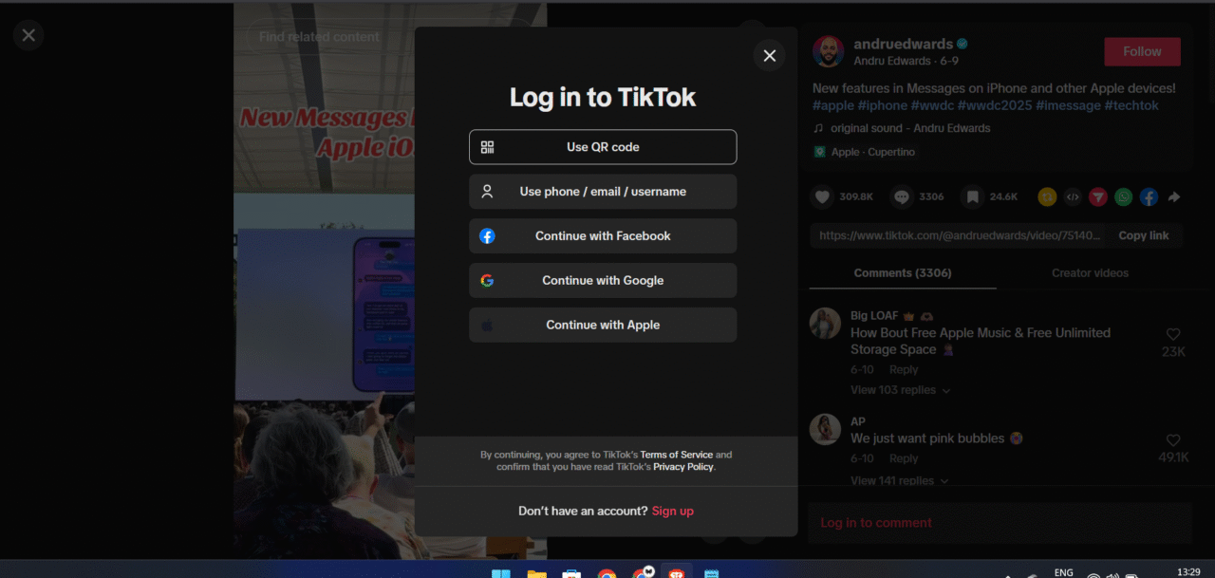The height and width of the screenshot is (578, 1215).
Task: Click the Facebook logo in login dialog
Action: tap(487, 236)
